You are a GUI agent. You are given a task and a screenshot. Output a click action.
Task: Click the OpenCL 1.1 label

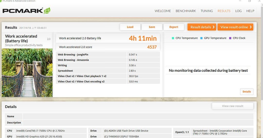click(x=182, y=132)
